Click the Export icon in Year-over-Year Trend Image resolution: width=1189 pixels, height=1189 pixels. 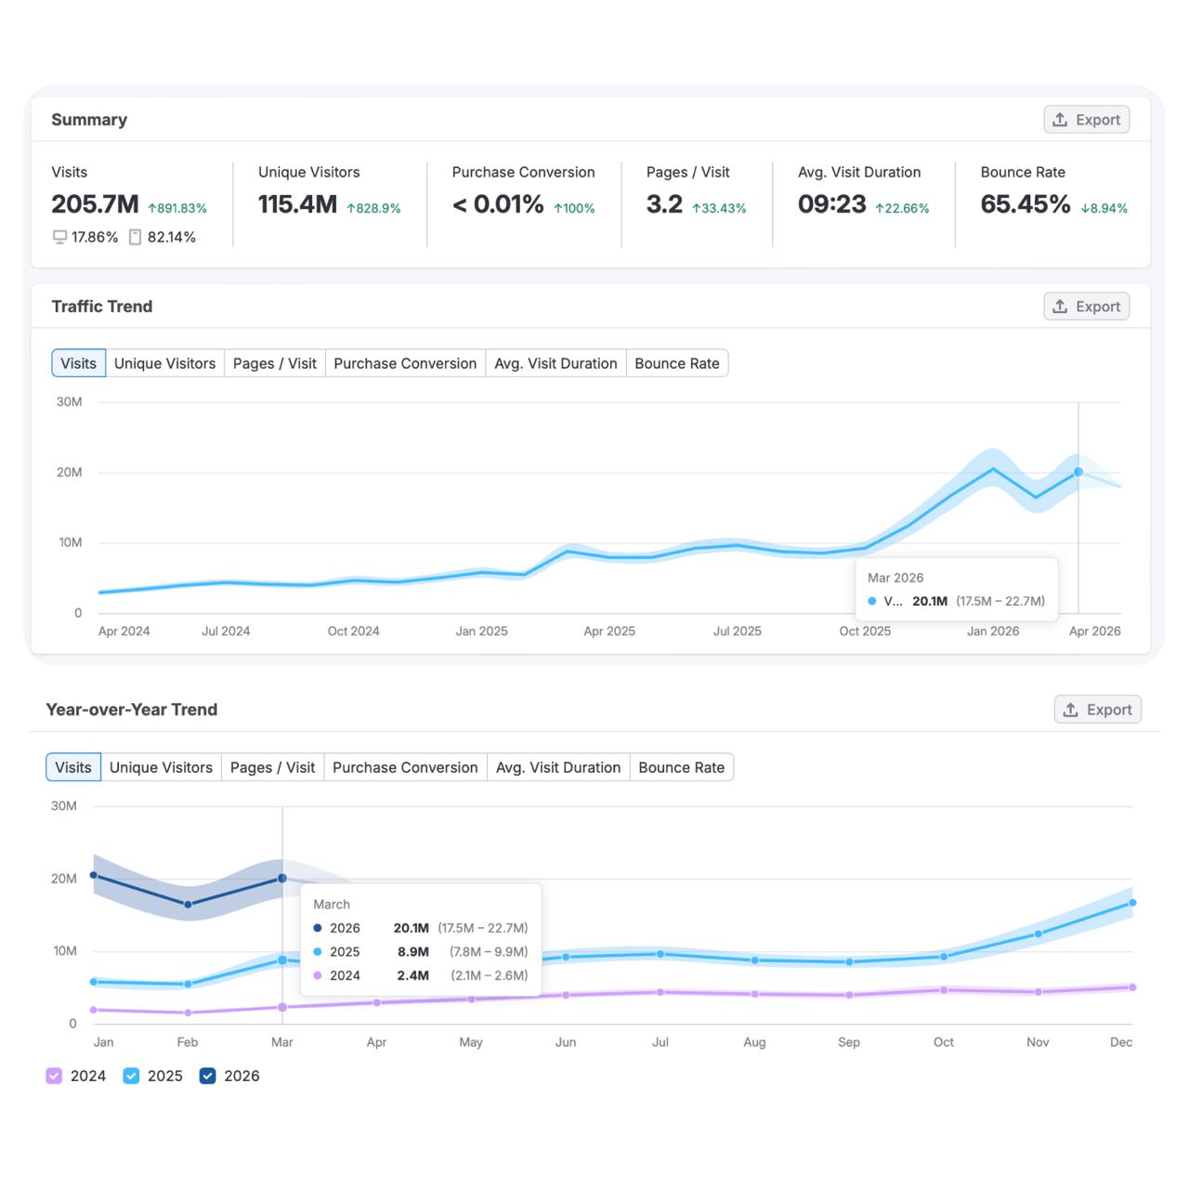1070,709
